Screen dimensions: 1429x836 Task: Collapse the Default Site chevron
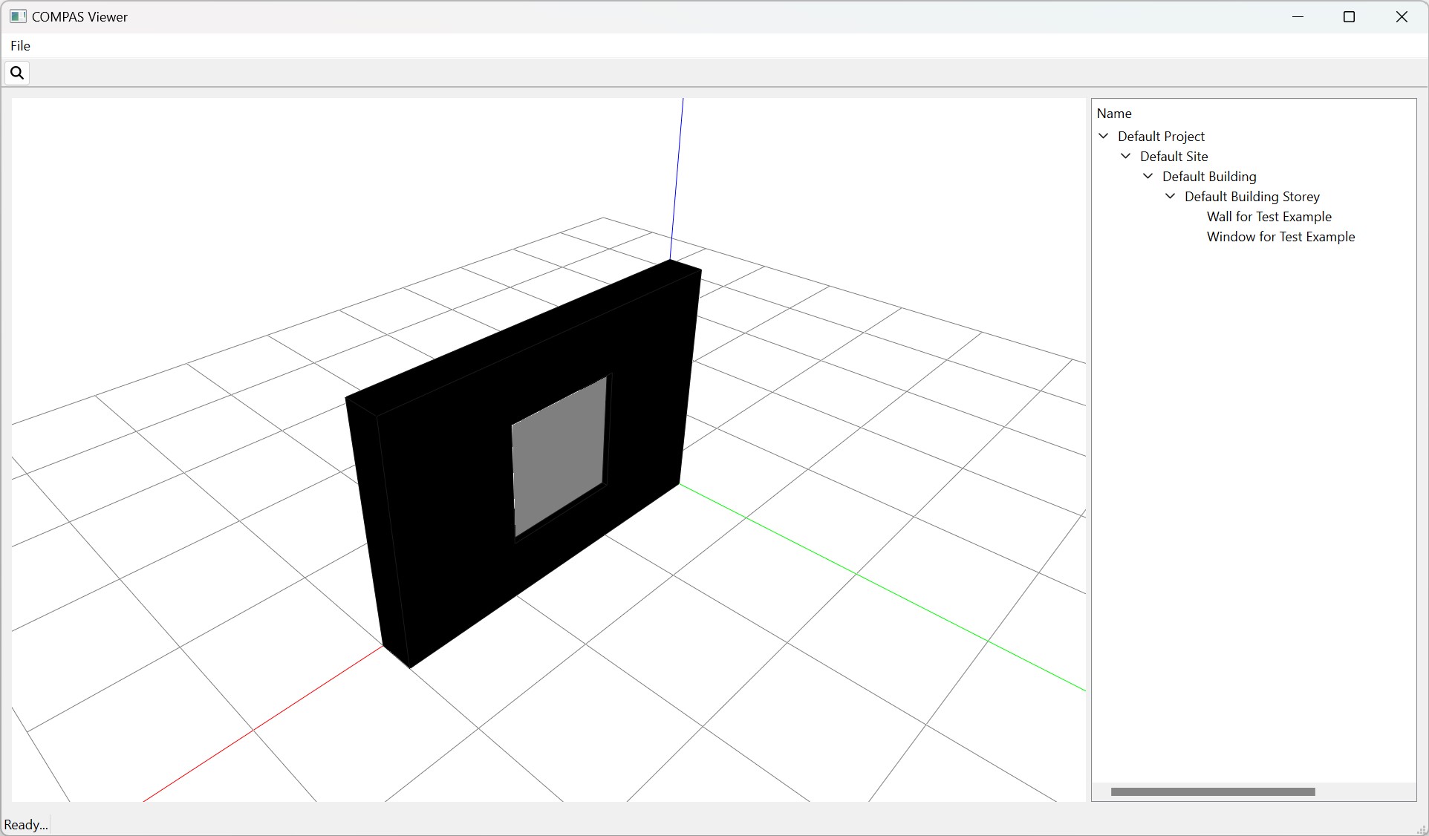(1126, 156)
